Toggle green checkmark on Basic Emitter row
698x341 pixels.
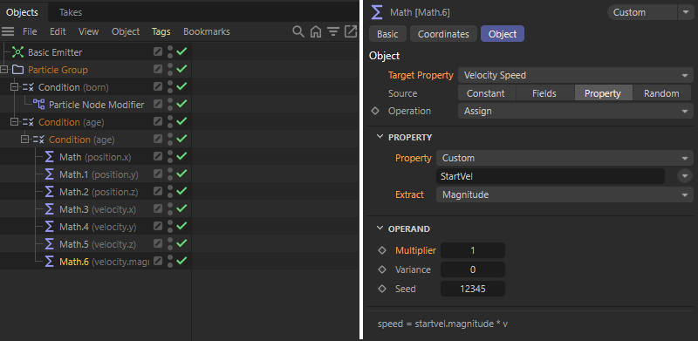pos(181,51)
